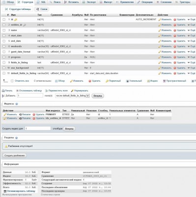
Task: Switch to the SQL tab
Action: [41, 2]
